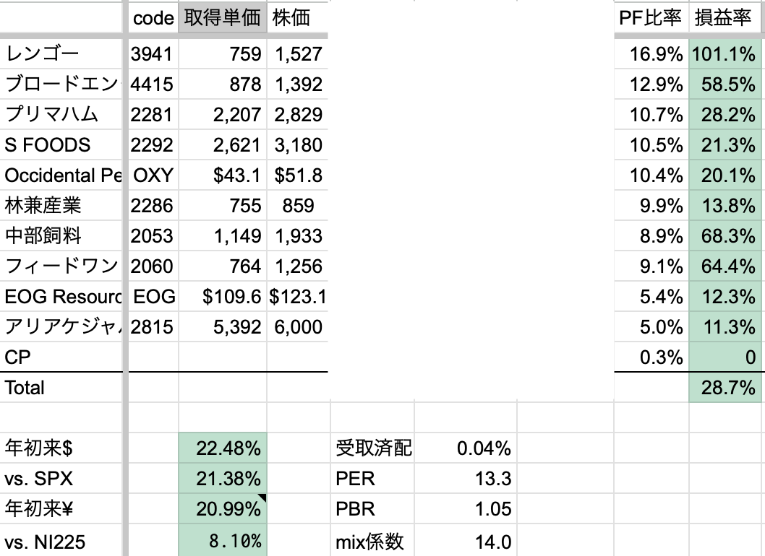
Task: Click code cell 2286
Action: coord(153,205)
